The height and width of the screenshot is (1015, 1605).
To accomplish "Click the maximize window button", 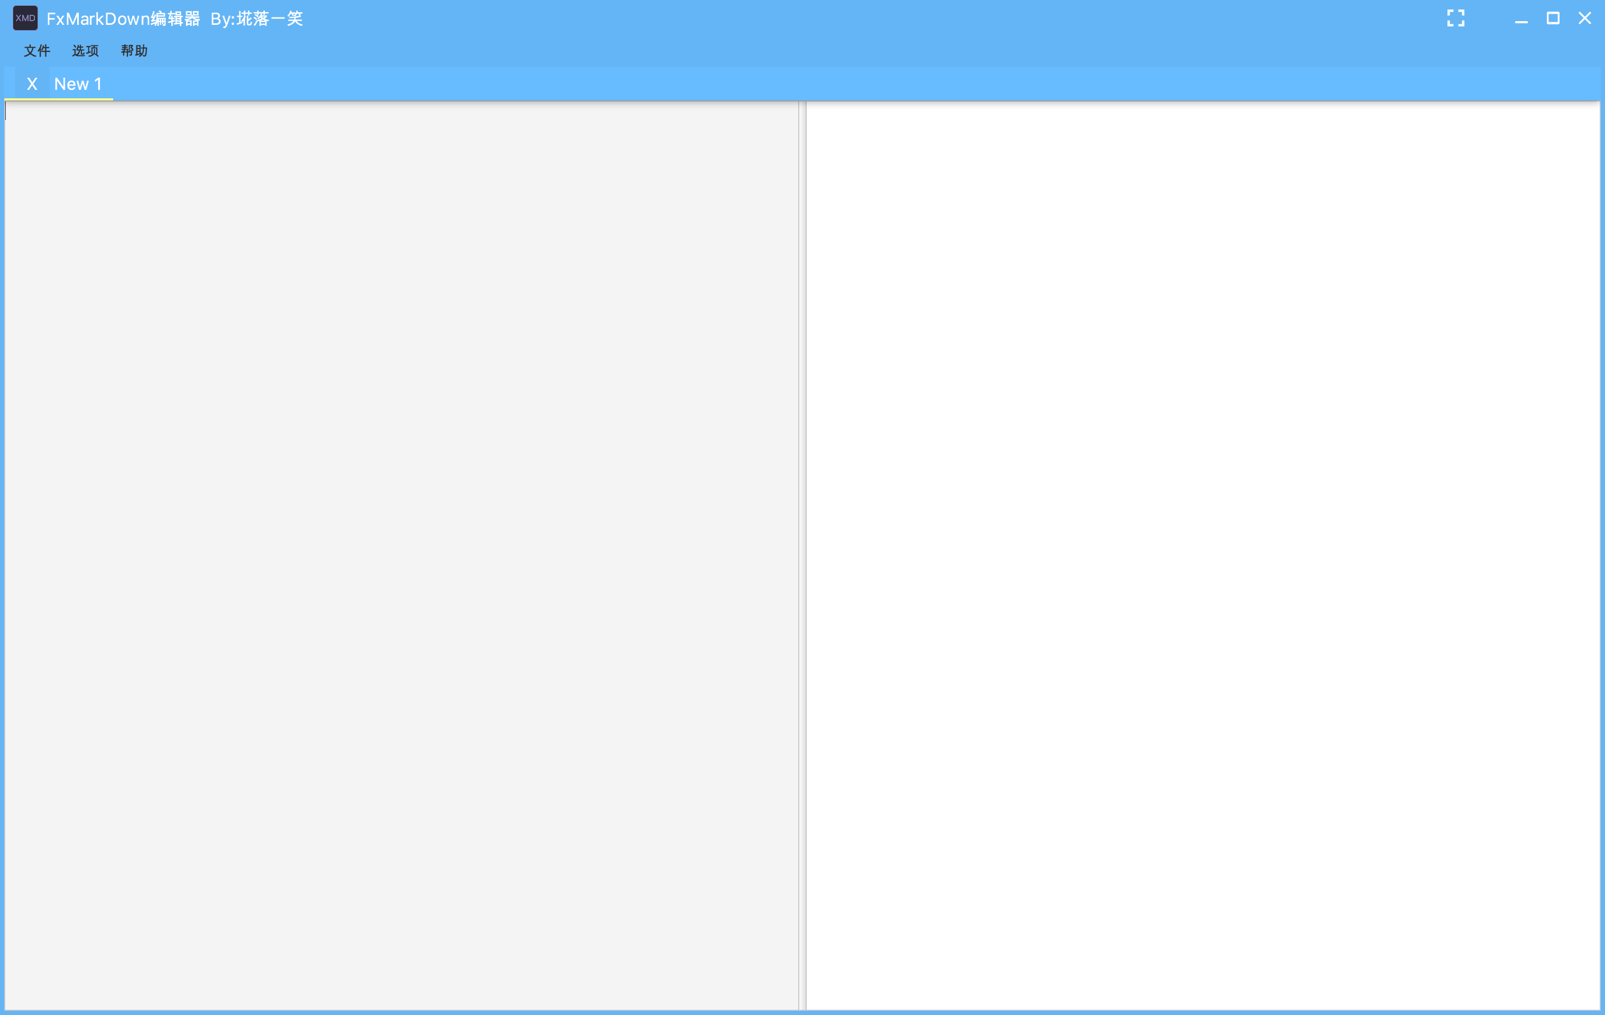I will [x=1549, y=17].
